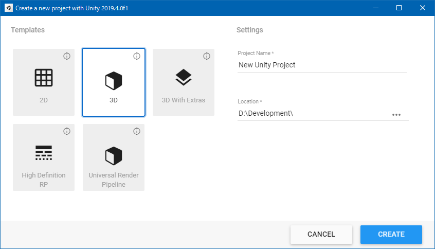Click the 3D template cube icon
The width and height of the screenshot is (435, 249).
[114, 81]
